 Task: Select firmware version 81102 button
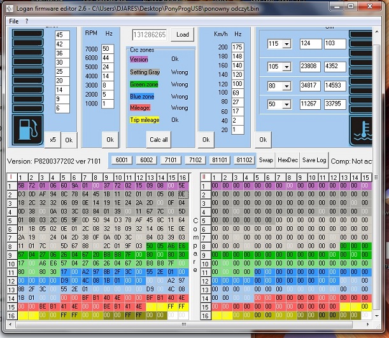point(244,160)
